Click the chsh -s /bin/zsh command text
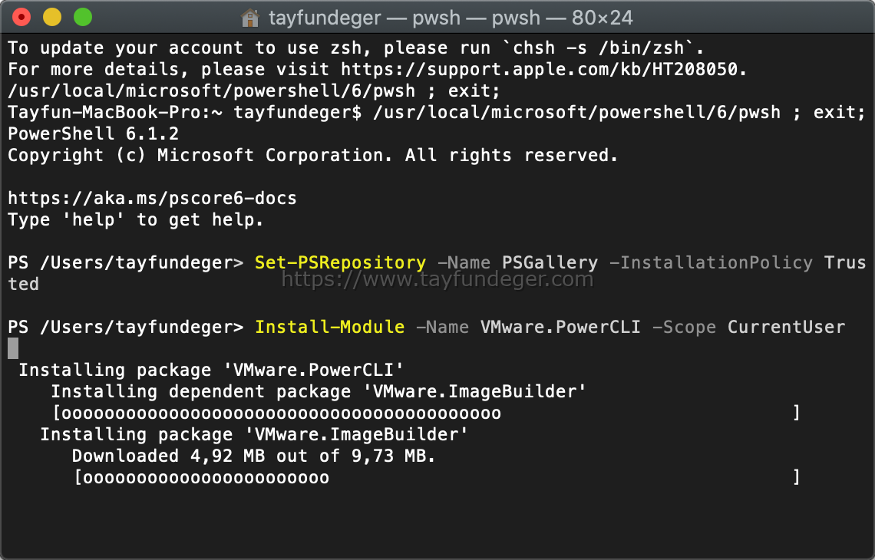This screenshot has width=875, height=560. (598, 48)
